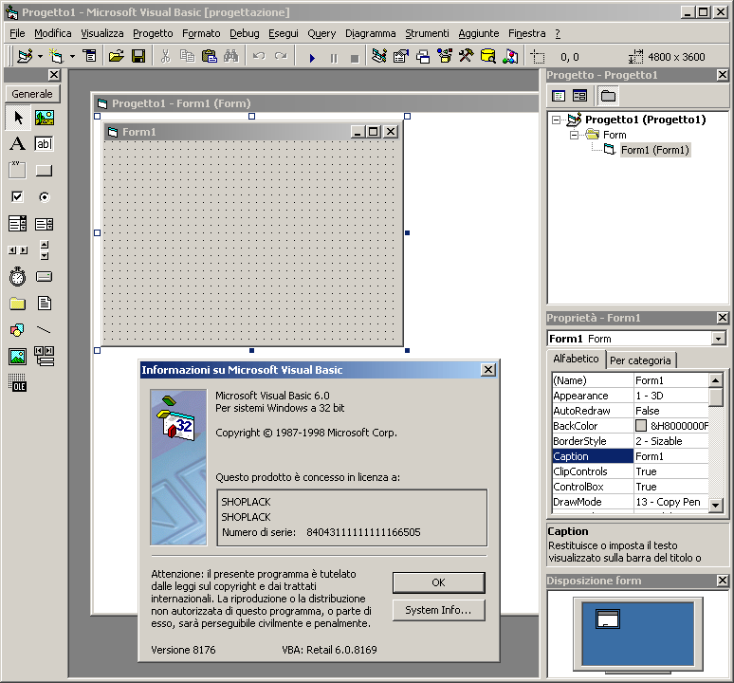This screenshot has height=683, width=734.
Task: Click View Code in the Project panel
Action: 559,96
